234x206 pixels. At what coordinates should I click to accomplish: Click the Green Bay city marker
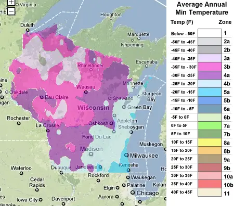(124, 107)
